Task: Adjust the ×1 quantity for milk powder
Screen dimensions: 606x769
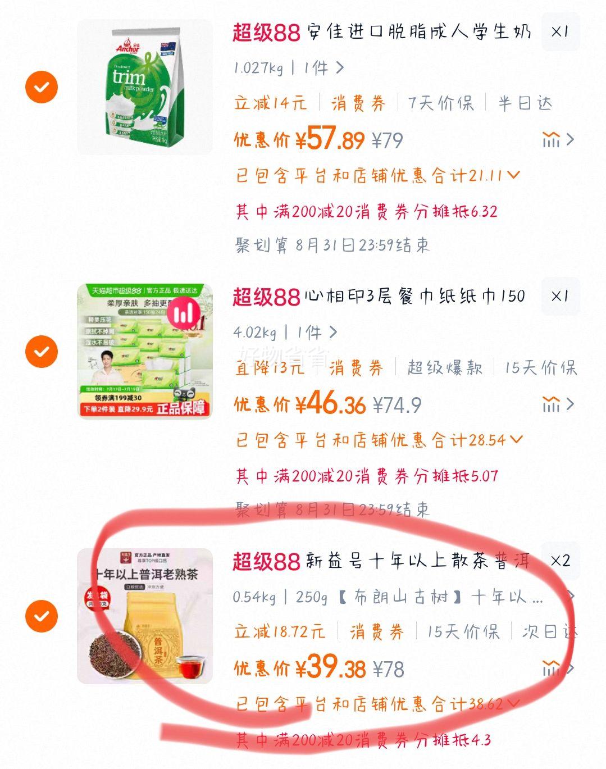Action: tap(561, 31)
